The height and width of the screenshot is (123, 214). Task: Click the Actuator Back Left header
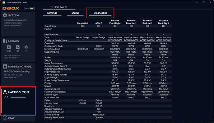coord(147,22)
